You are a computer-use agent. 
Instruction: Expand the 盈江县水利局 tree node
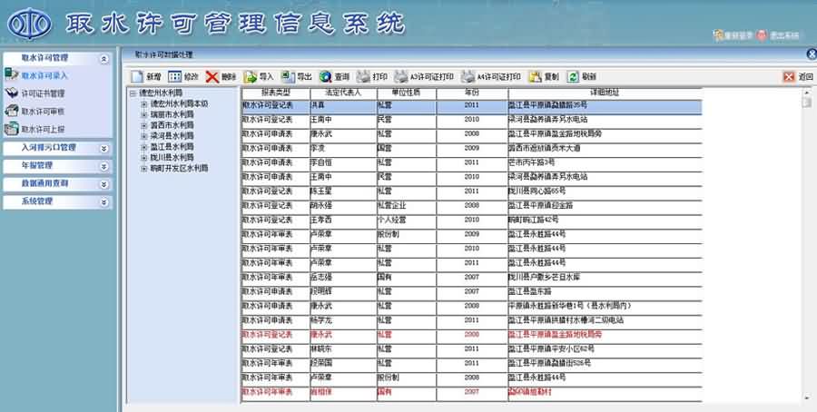coord(144,146)
